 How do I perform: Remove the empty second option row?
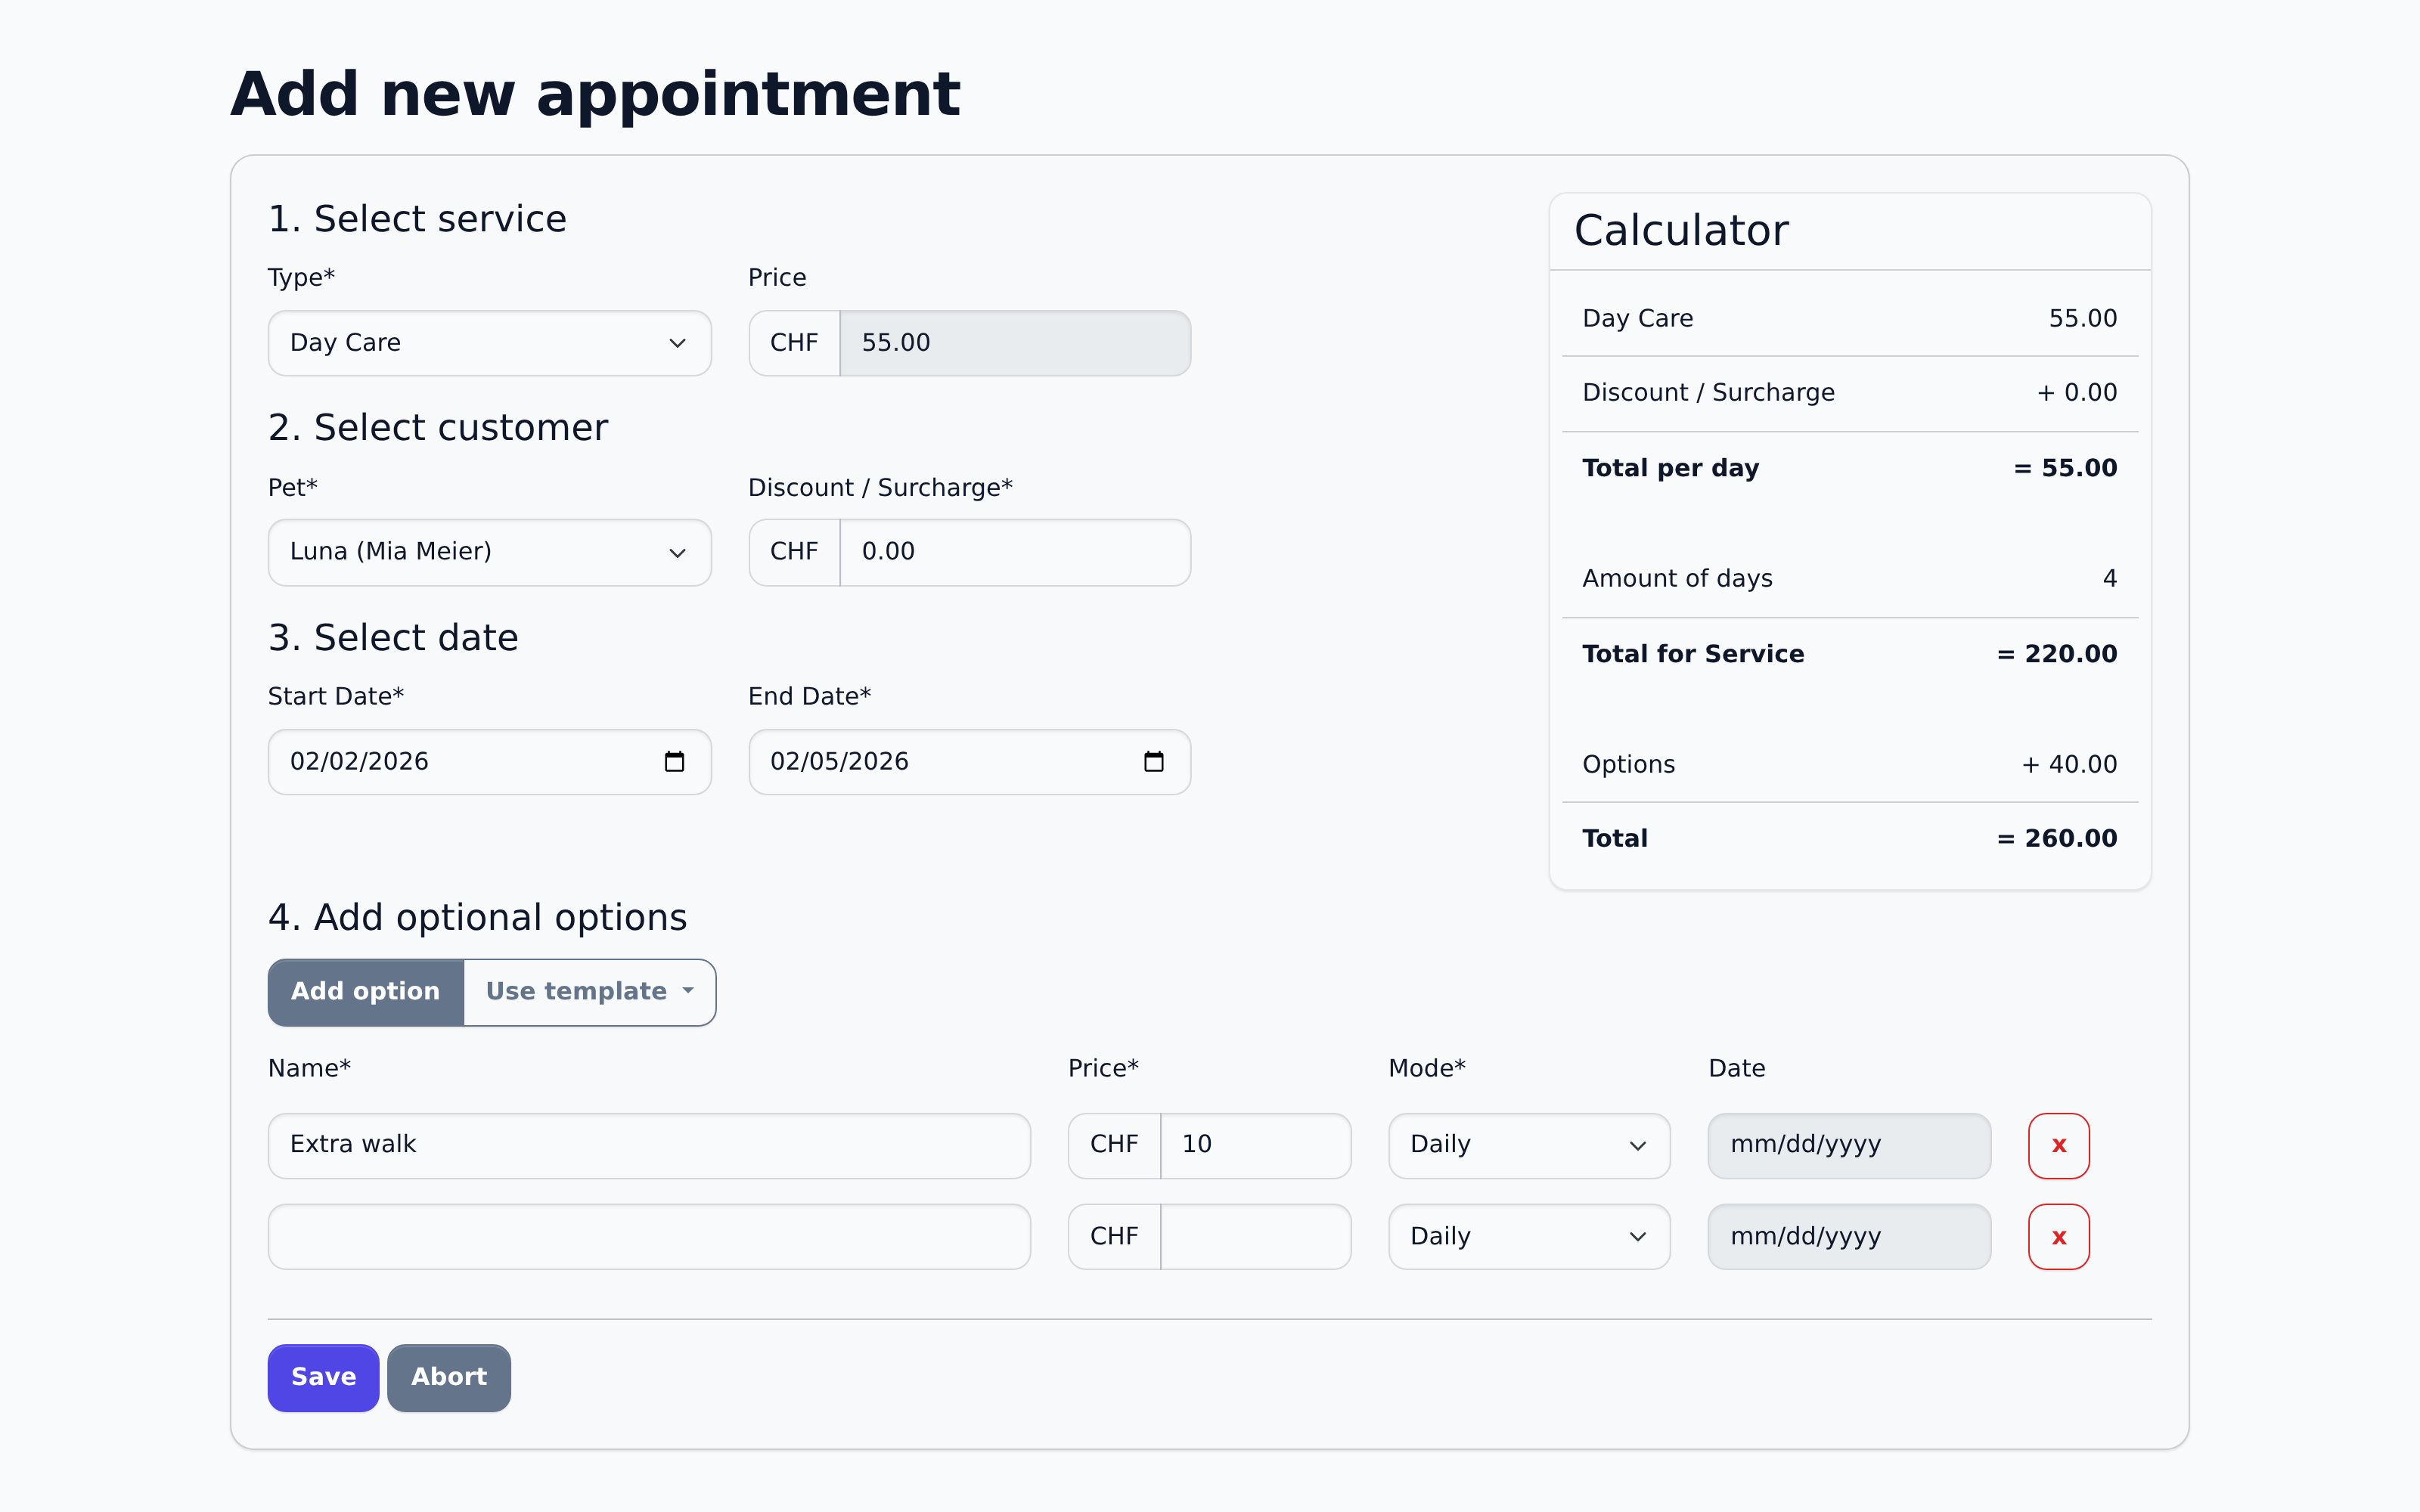click(x=2058, y=1236)
